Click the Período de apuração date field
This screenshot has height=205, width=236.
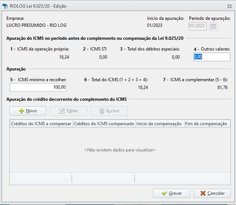[x=198, y=26]
